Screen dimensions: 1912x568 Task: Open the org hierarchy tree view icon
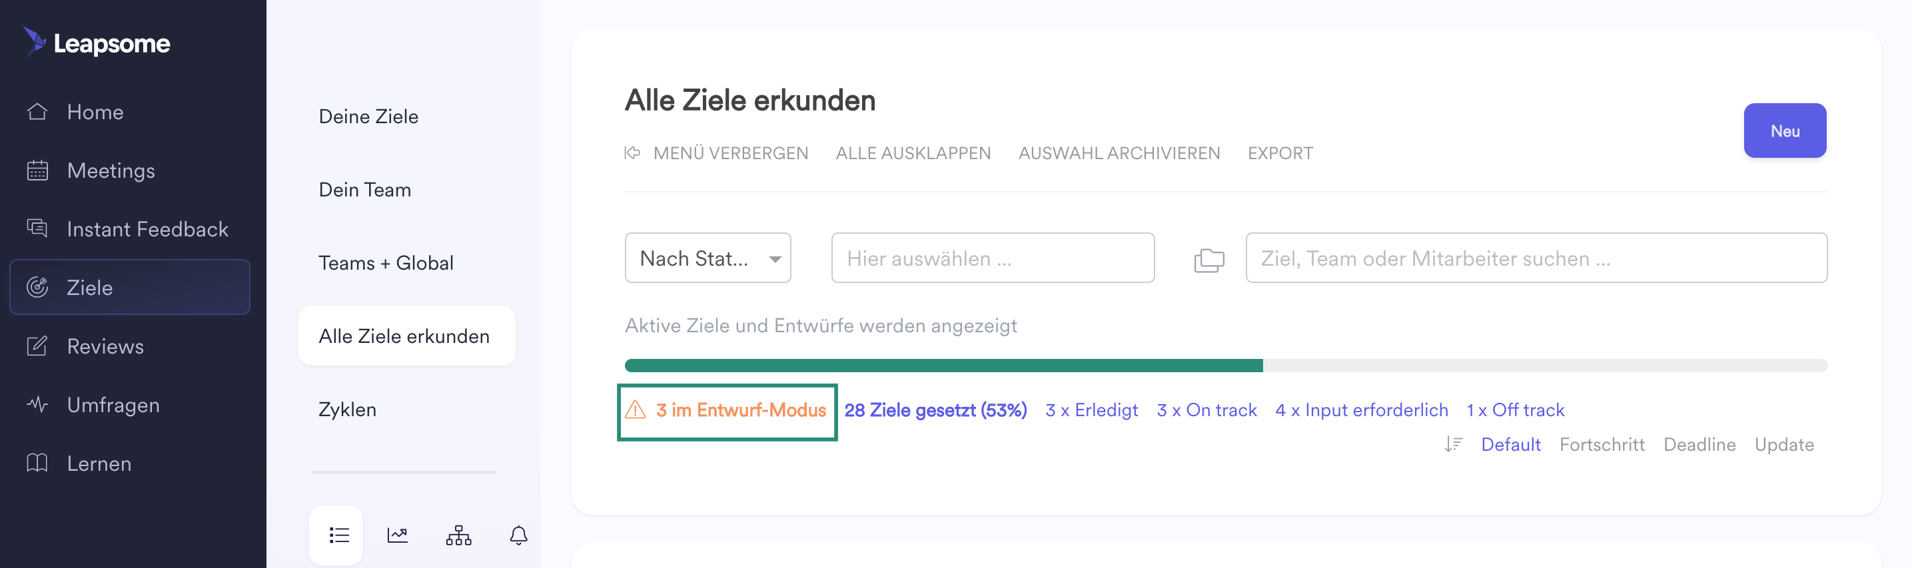point(458,535)
